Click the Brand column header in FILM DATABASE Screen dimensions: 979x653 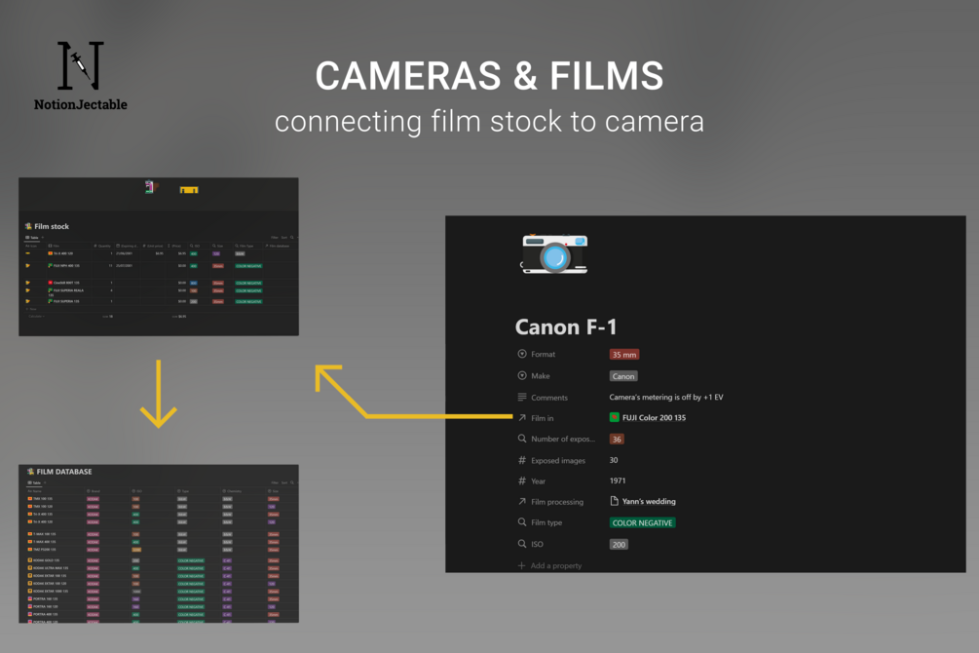coord(94,491)
